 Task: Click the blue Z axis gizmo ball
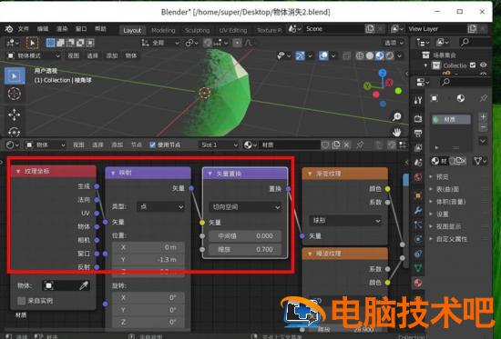point(383,73)
